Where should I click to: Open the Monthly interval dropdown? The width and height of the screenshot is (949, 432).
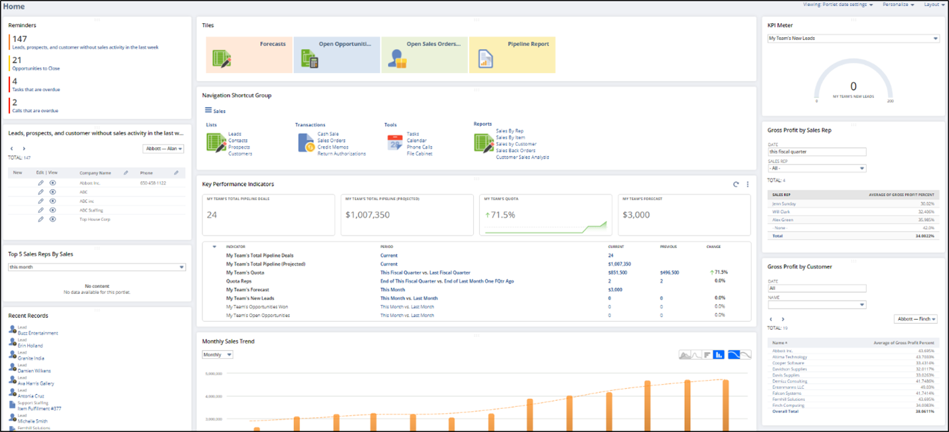[217, 354]
